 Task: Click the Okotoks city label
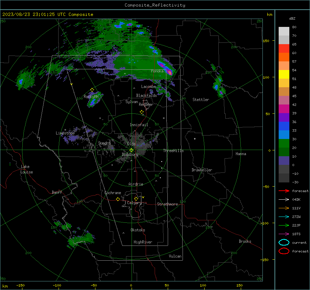tap(138, 230)
